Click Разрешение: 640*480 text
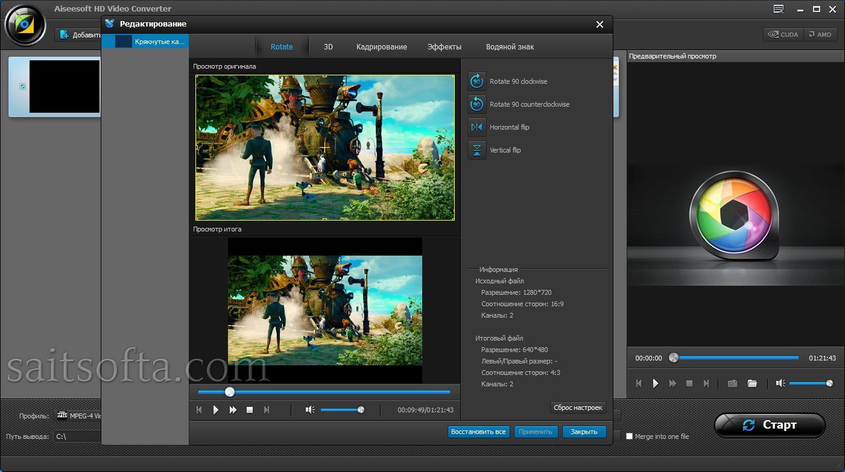 (514, 350)
